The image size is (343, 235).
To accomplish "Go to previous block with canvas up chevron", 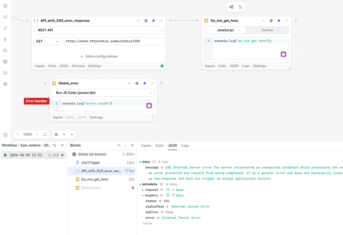I will click(64, 134).
